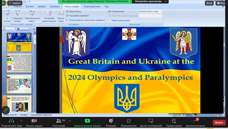Click the red Выйти leave button
The image size is (228, 129).
[x=219, y=122]
